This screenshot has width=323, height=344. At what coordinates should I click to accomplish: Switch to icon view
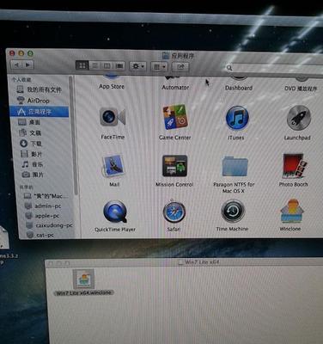pyautogui.click(x=82, y=66)
